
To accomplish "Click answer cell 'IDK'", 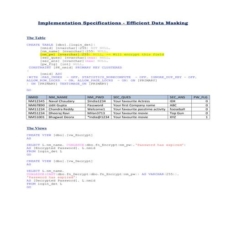I will tap(179, 101).
